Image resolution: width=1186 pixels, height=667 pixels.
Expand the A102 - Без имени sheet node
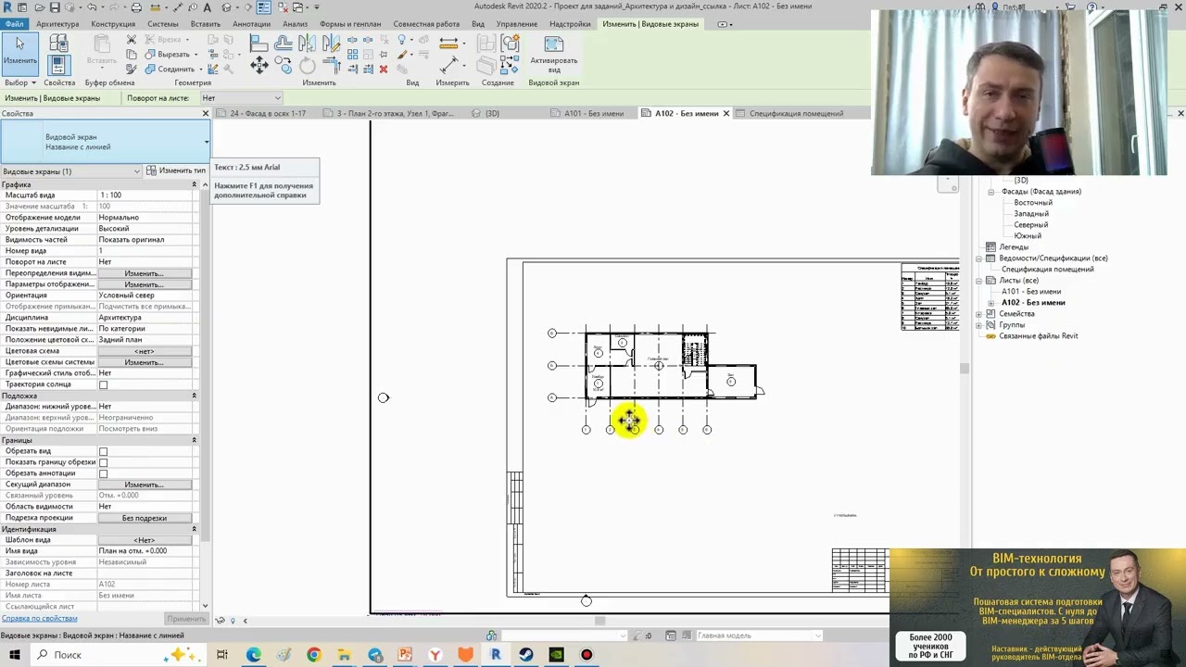click(990, 303)
